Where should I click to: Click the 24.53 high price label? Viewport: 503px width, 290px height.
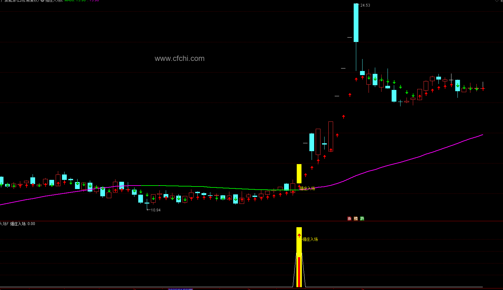point(365,5)
